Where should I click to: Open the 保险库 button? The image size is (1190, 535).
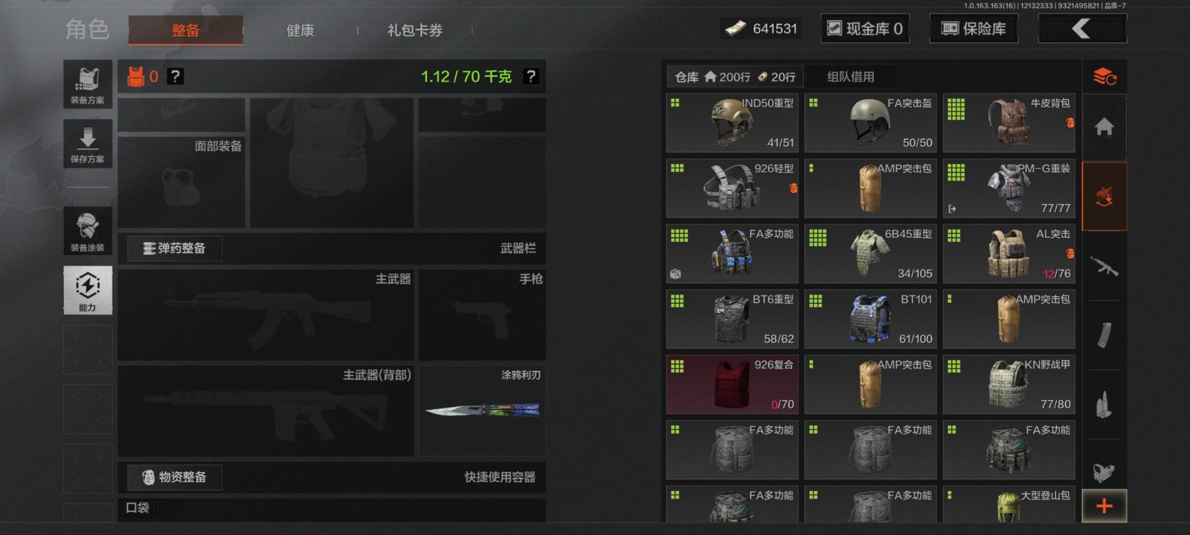pos(974,28)
